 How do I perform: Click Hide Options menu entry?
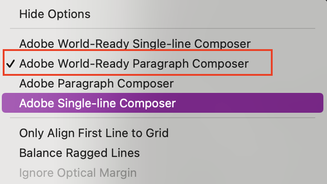point(55,14)
